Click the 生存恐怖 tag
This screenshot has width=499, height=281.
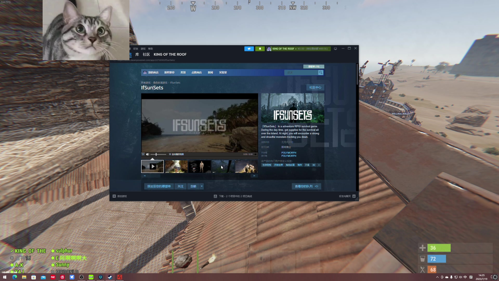(x=267, y=165)
